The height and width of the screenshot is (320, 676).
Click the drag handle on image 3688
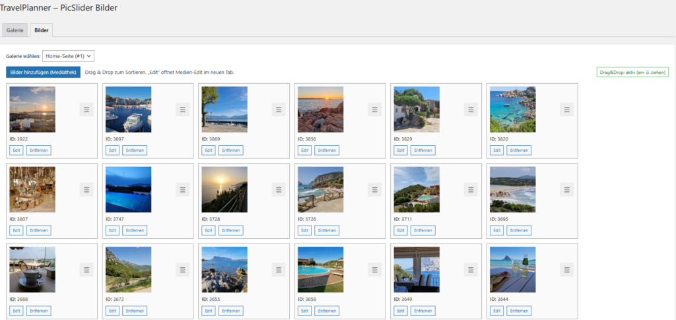pos(86,269)
